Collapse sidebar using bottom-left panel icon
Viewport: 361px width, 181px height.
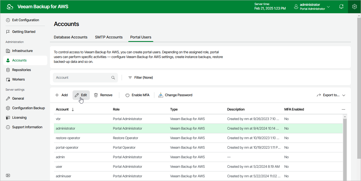click(8, 175)
